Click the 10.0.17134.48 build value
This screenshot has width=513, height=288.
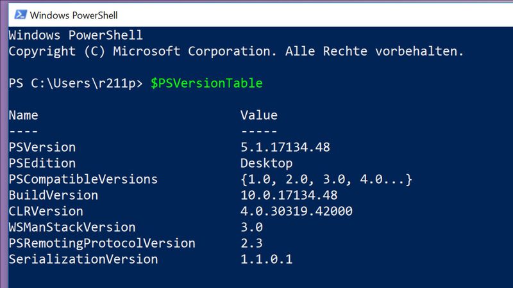point(289,195)
